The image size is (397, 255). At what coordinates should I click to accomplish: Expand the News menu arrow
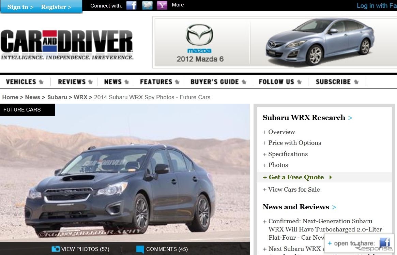click(126, 82)
